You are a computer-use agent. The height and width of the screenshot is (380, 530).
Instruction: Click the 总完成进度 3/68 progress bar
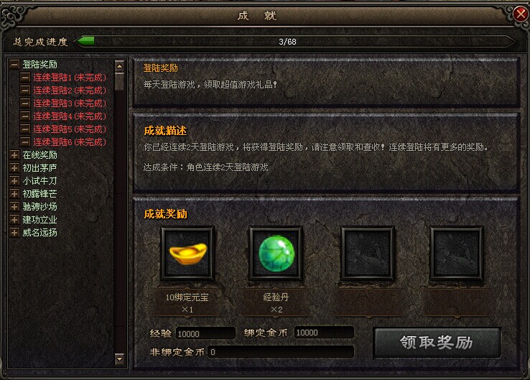pyautogui.click(x=294, y=42)
